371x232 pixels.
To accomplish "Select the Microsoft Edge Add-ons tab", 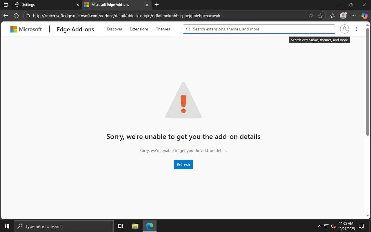I will click(117, 5).
